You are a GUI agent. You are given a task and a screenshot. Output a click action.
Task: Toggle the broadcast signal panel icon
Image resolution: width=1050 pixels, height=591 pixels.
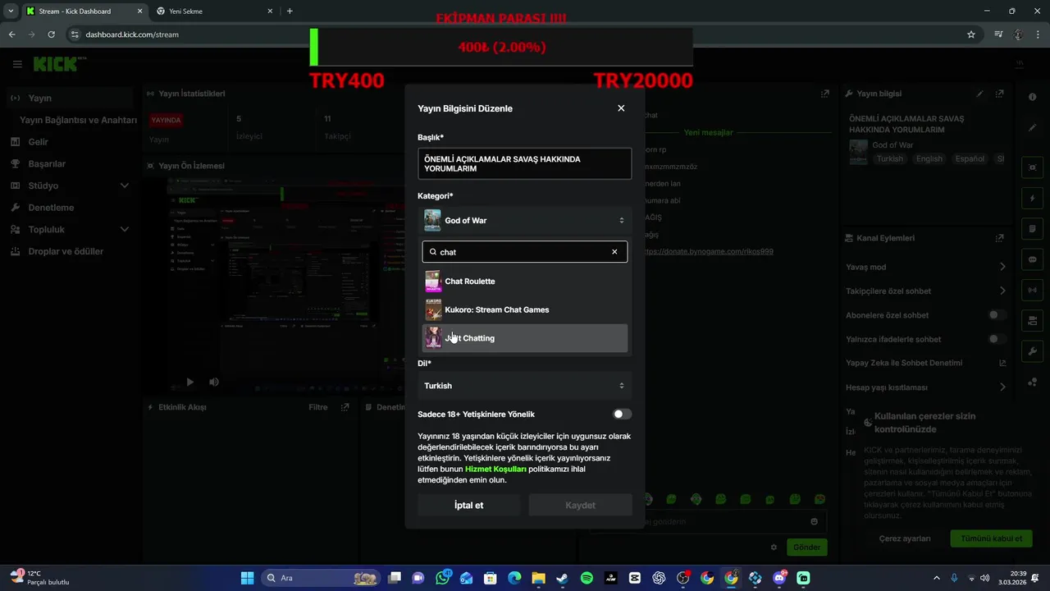tap(1032, 290)
